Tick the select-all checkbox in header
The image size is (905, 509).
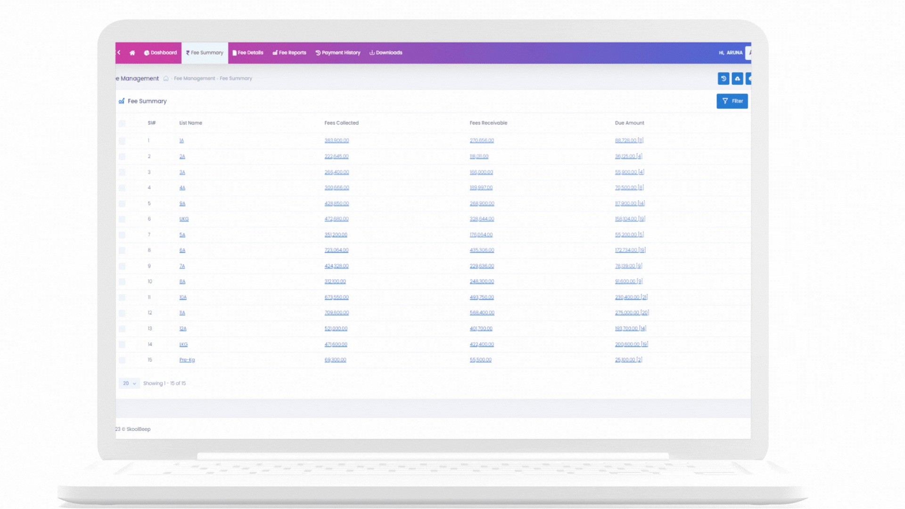[122, 123]
